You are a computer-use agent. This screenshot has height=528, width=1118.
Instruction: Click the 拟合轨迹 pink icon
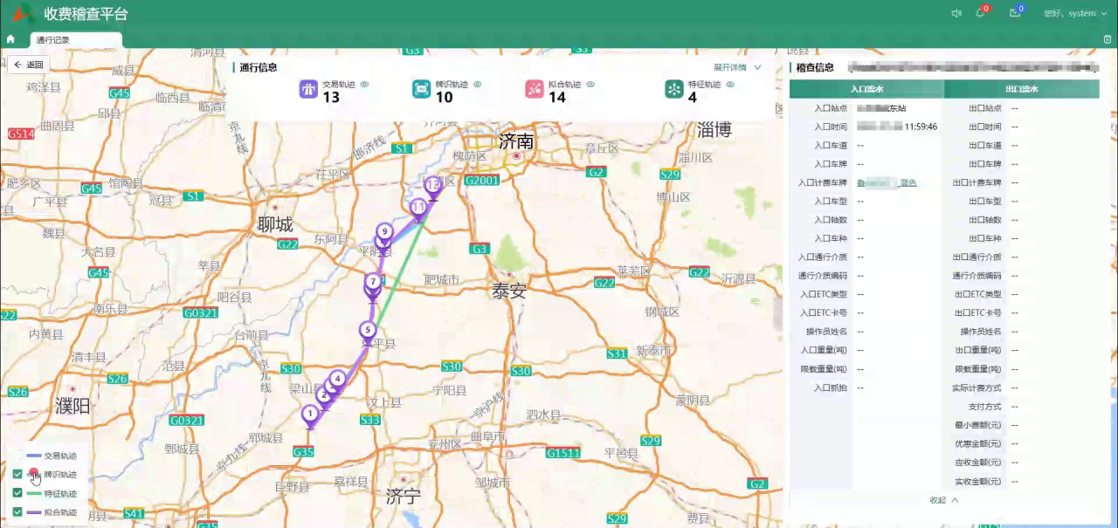pos(535,89)
